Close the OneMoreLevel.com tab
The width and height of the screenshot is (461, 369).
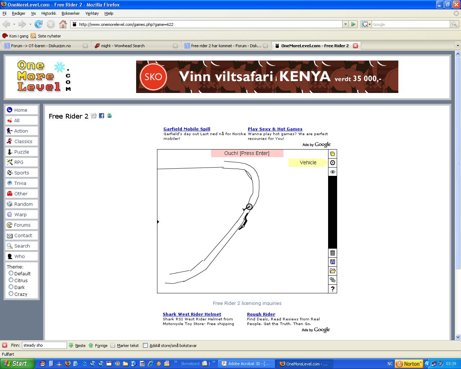click(355, 46)
